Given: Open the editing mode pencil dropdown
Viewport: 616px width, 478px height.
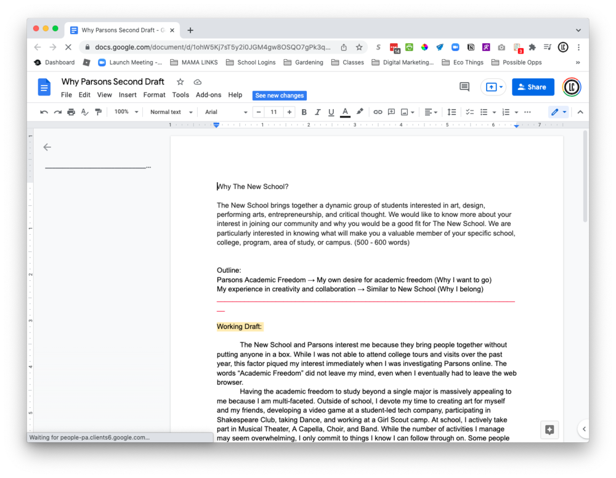Looking at the screenshot, I should pyautogui.click(x=558, y=112).
